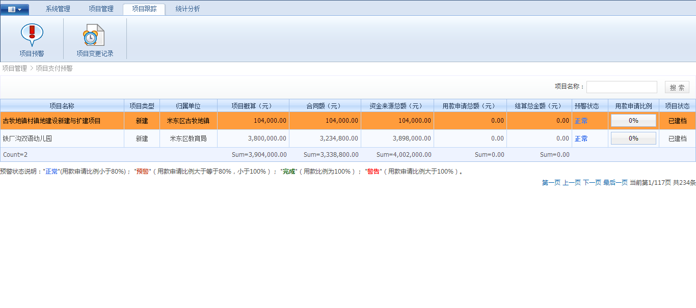The image size is (696, 308).
Task: Go to 下一页 pagination link
Action: [x=592, y=183]
